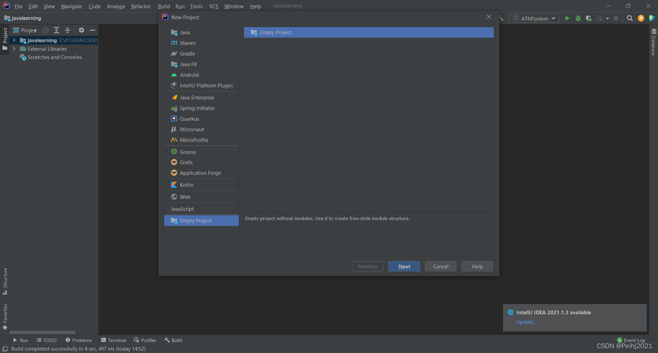Open the Refactor menu
Screen dimensions: 658x353
tap(141, 6)
